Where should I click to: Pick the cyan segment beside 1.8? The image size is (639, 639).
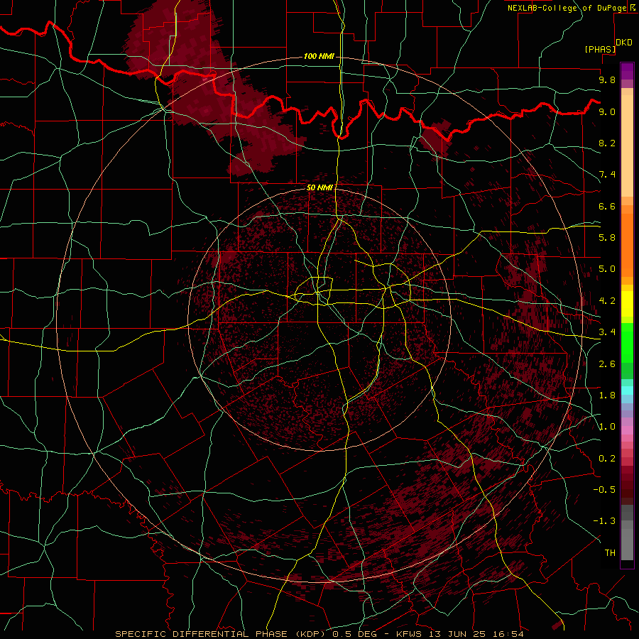tap(627, 390)
